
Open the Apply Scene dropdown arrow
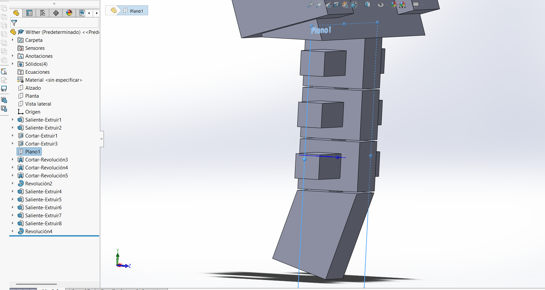point(409,5)
